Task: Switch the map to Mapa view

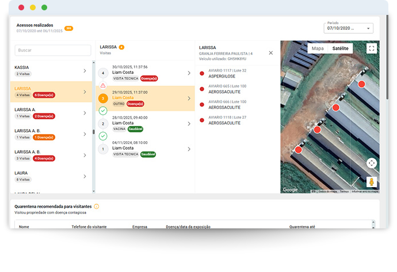Action: click(x=318, y=49)
